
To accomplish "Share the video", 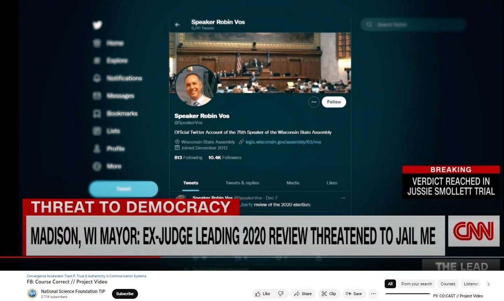I will (x=303, y=294).
